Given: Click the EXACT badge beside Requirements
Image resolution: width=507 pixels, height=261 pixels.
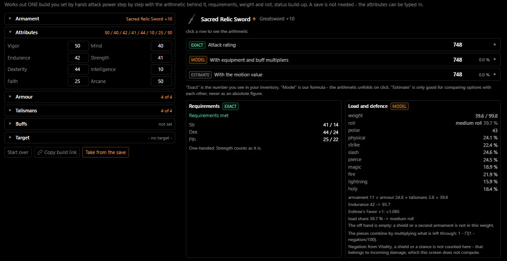Looking at the screenshot, I should (x=230, y=106).
